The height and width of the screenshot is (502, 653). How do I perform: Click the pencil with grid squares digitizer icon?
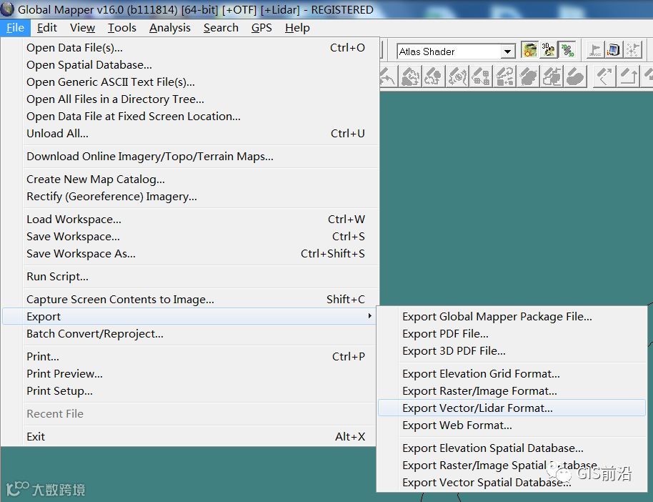click(x=481, y=77)
